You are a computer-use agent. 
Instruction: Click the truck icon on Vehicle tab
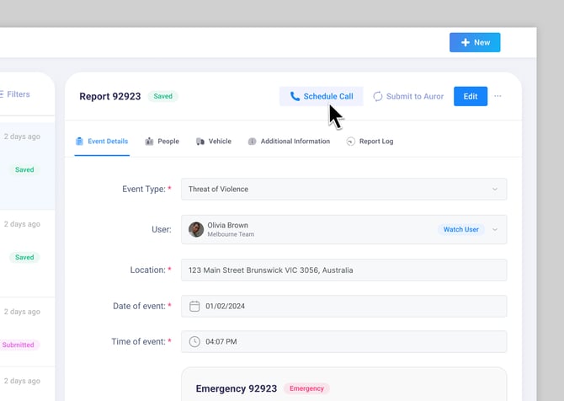(200, 142)
